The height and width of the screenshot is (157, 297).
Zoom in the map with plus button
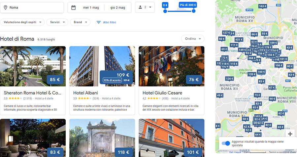coord(290,134)
